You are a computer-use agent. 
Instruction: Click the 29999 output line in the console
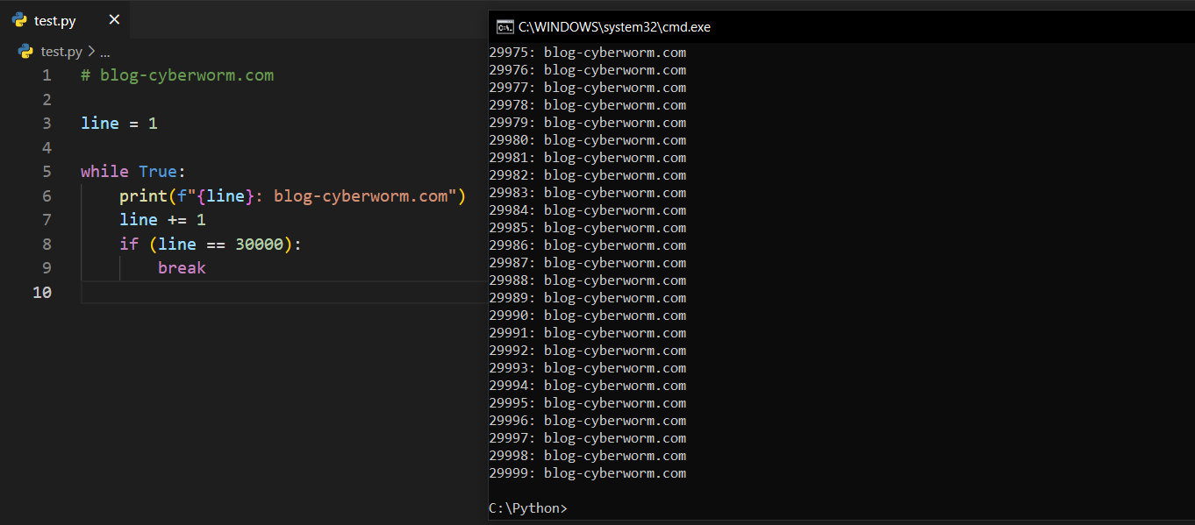(x=587, y=473)
